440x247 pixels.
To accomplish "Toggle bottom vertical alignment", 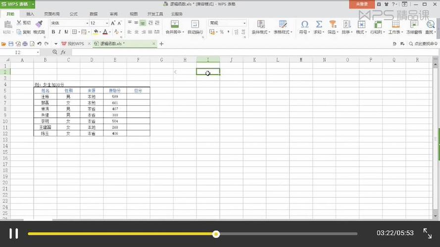I will [x=143, y=23].
